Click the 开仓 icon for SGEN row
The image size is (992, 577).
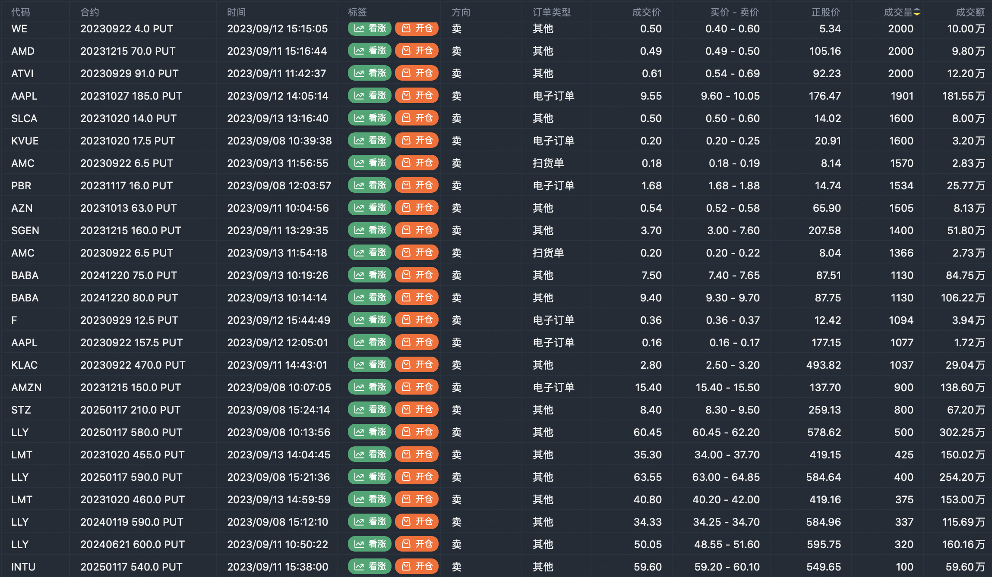coord(406,230)
